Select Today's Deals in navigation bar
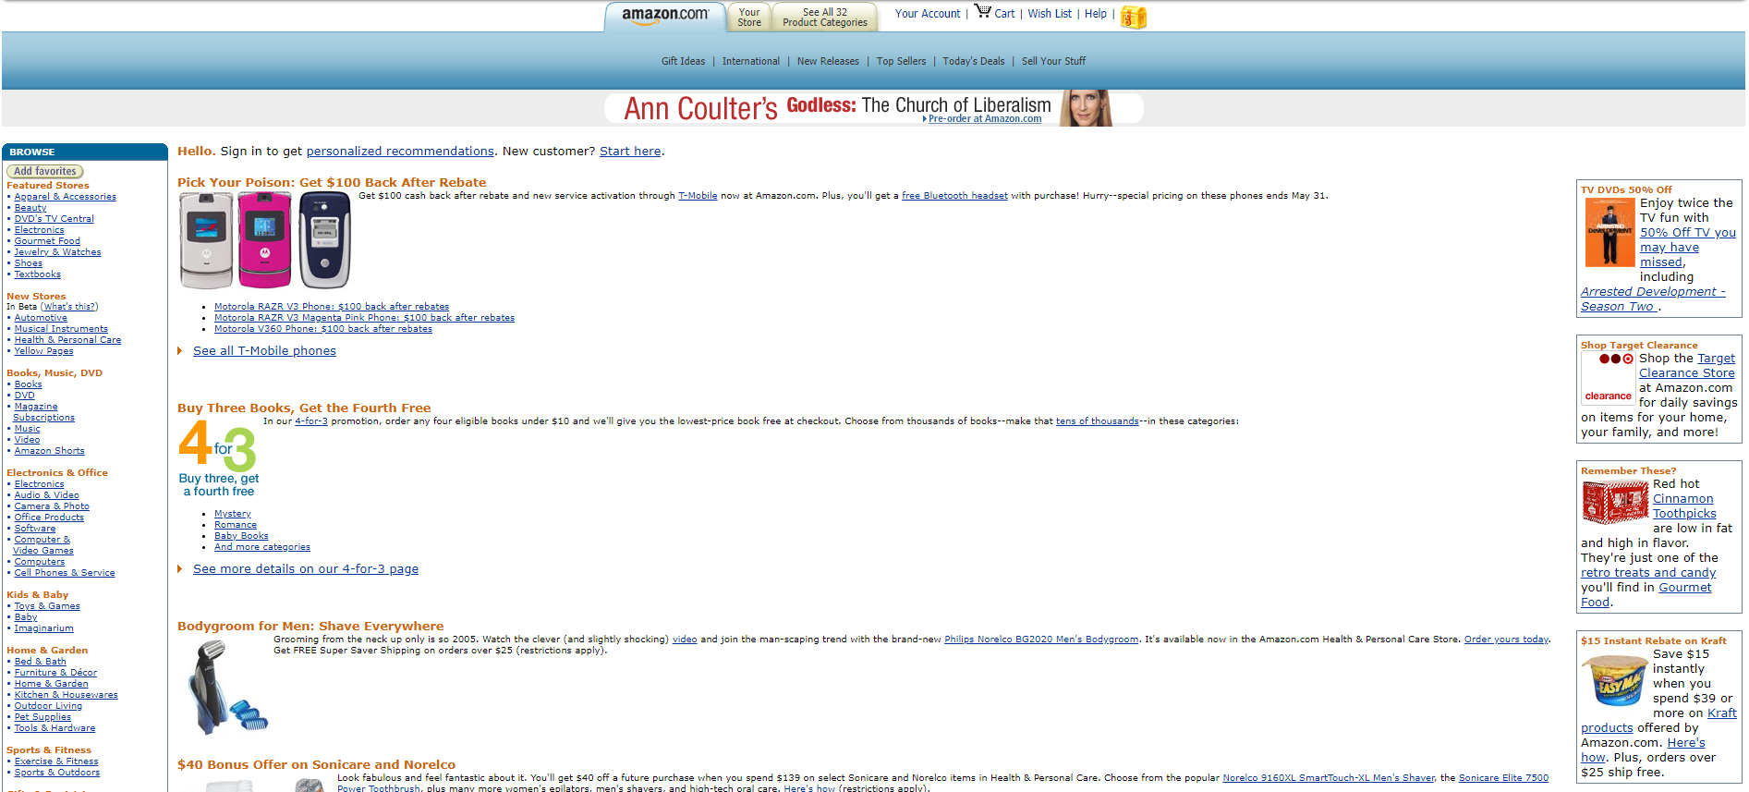The image size is (1749, 792). (974, 61)
